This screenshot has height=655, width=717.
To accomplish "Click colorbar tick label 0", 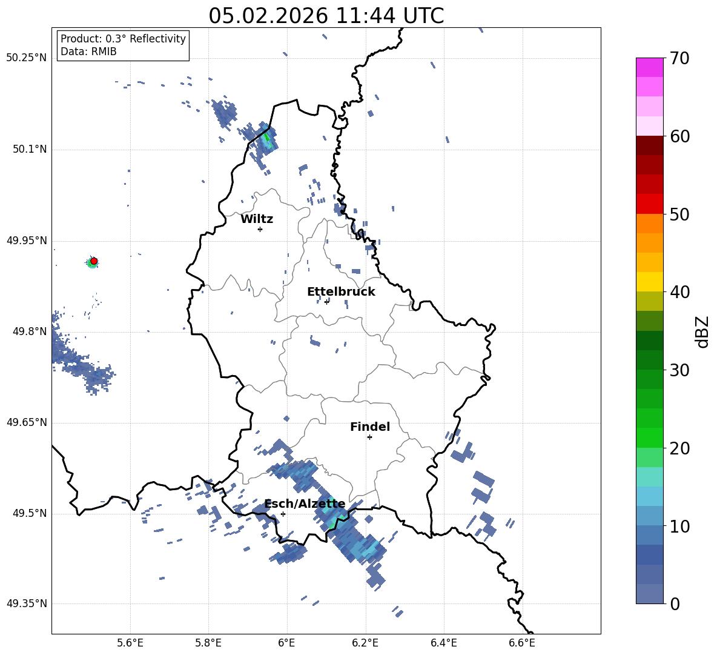I will (x=674, y=604).
